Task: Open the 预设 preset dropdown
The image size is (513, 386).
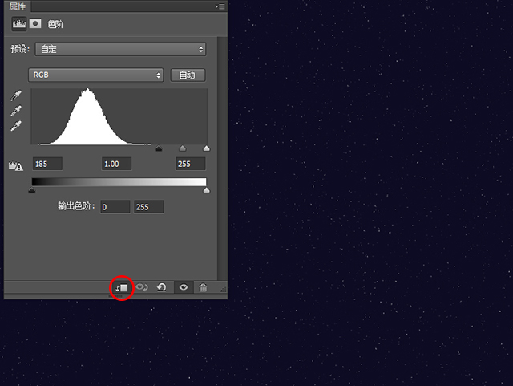Action: tap(120, 49)
